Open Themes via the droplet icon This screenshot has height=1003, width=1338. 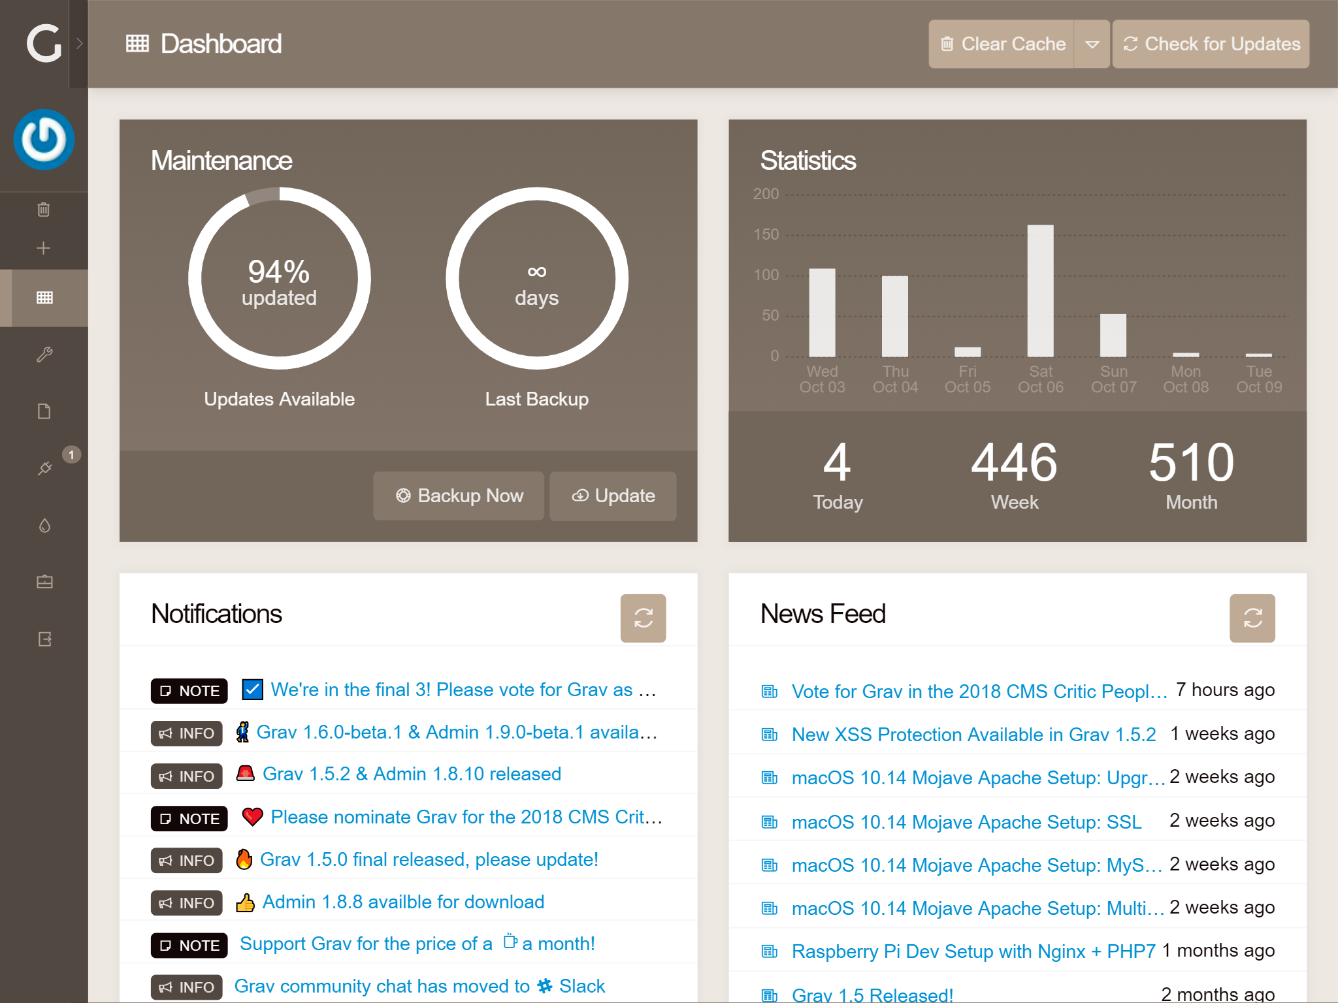click(x=44, y=525)
